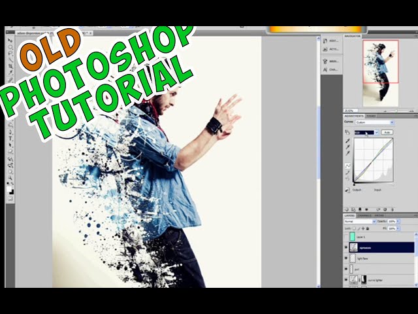Select the Navigator tab
This screenshot has height=314, width=418.
(x=353, y=36)
